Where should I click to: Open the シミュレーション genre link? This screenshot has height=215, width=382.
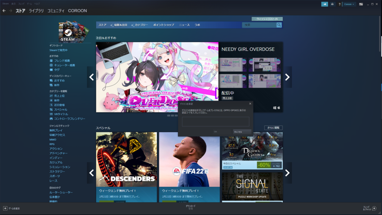[60, 167]
